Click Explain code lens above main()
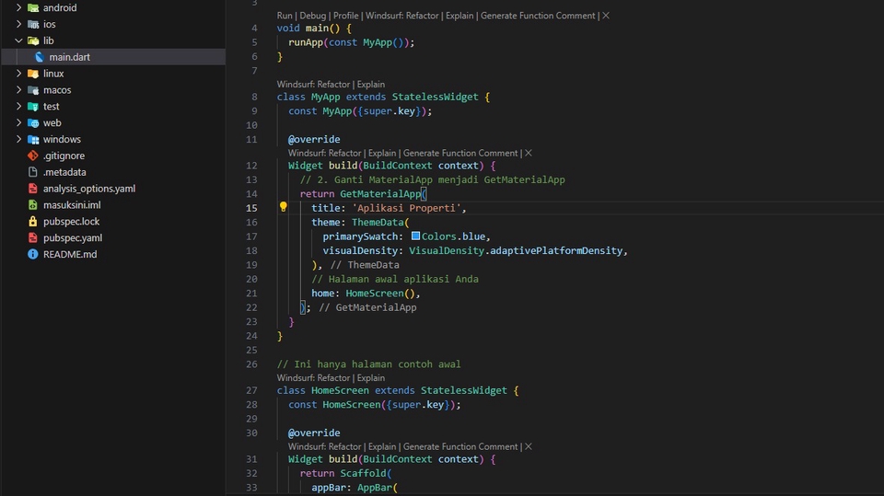 [459, 16]
